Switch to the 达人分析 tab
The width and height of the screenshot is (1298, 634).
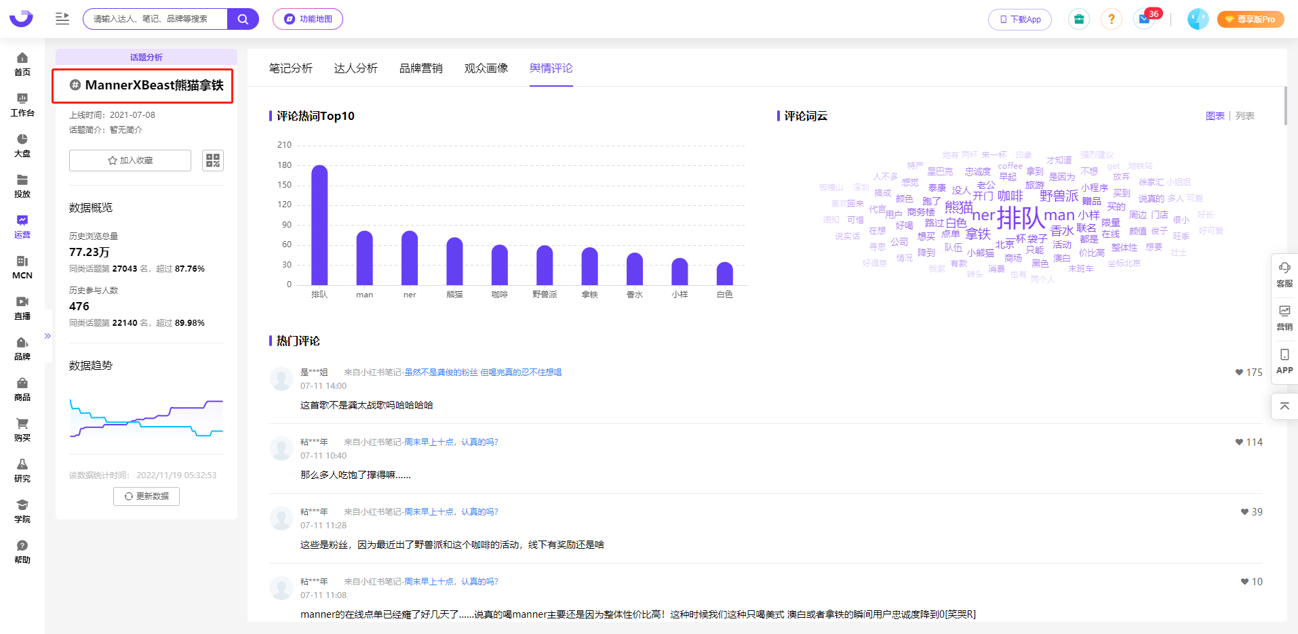tap(356, 68)
